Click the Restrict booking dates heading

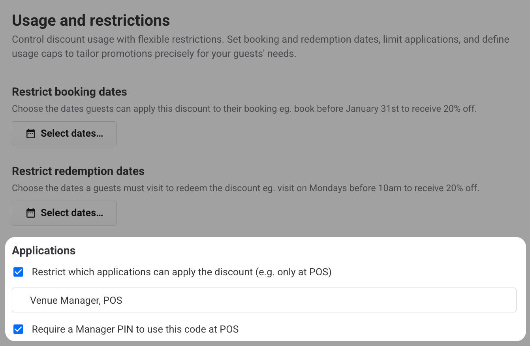click(70, 92)
